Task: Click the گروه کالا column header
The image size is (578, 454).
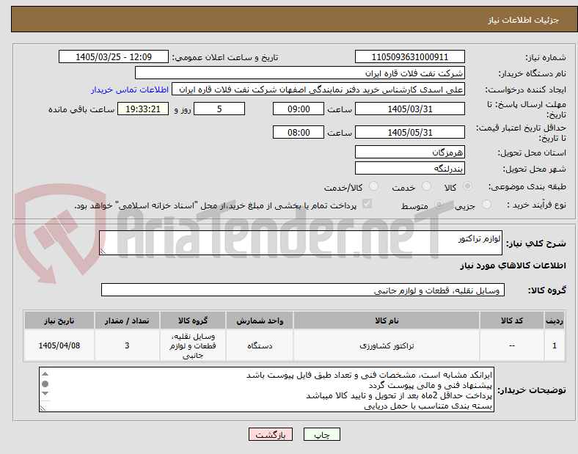Action: tap(192, 321)
